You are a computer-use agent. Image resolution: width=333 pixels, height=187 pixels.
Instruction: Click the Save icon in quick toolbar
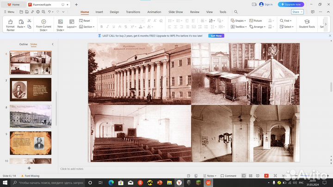(27, 12)
